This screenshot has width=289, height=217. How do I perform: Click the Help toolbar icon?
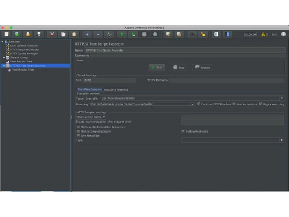coord(227,35)
